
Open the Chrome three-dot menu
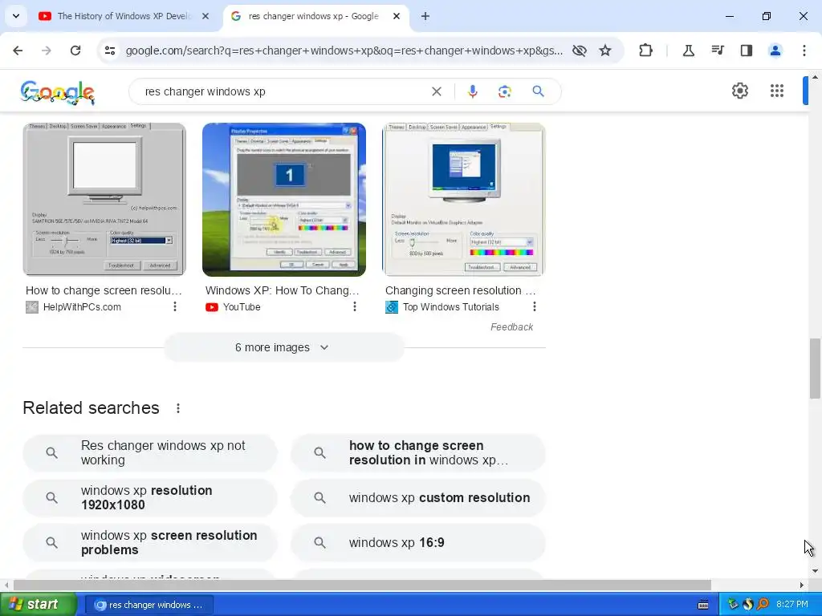[804, 51]
